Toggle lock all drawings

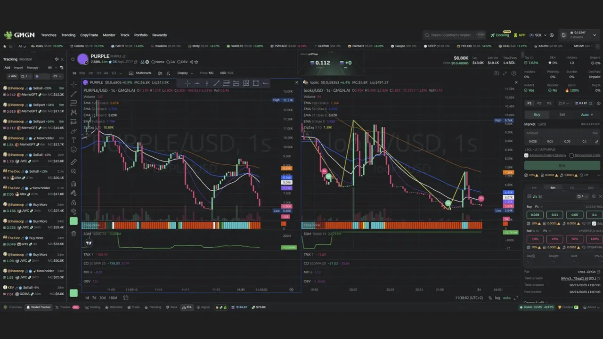click(73, 202)
